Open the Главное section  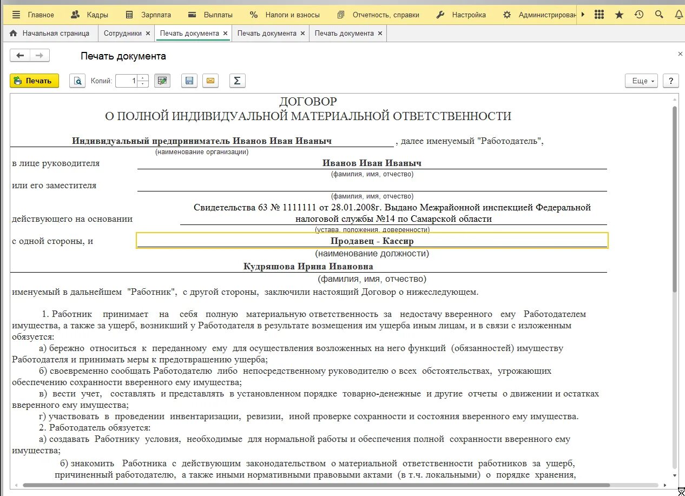click(x=41, y=15)
